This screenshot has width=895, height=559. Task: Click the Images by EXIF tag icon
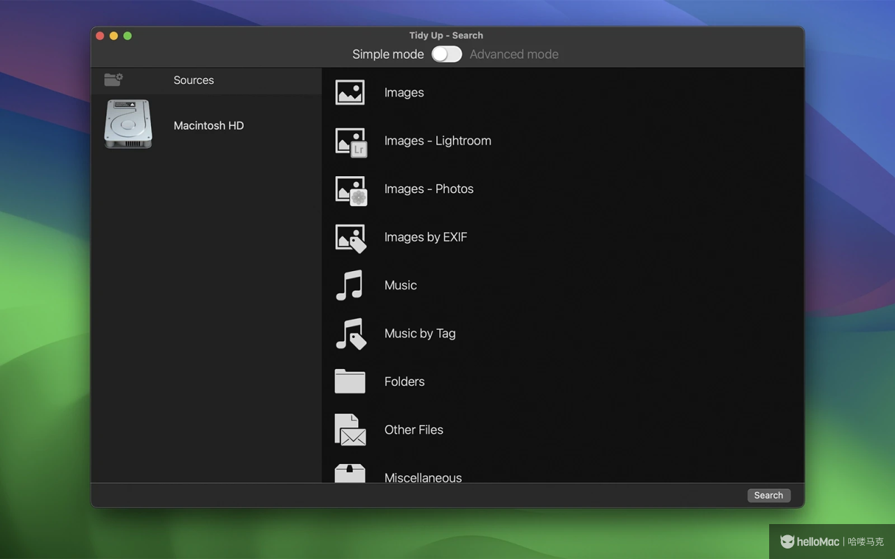click(351, 238)
